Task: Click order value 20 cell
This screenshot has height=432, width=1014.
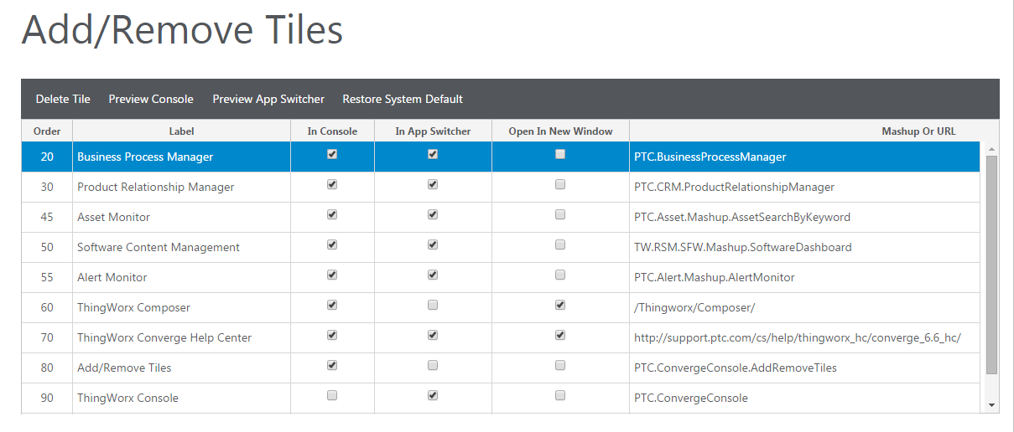Action: [x=47, y=157]
